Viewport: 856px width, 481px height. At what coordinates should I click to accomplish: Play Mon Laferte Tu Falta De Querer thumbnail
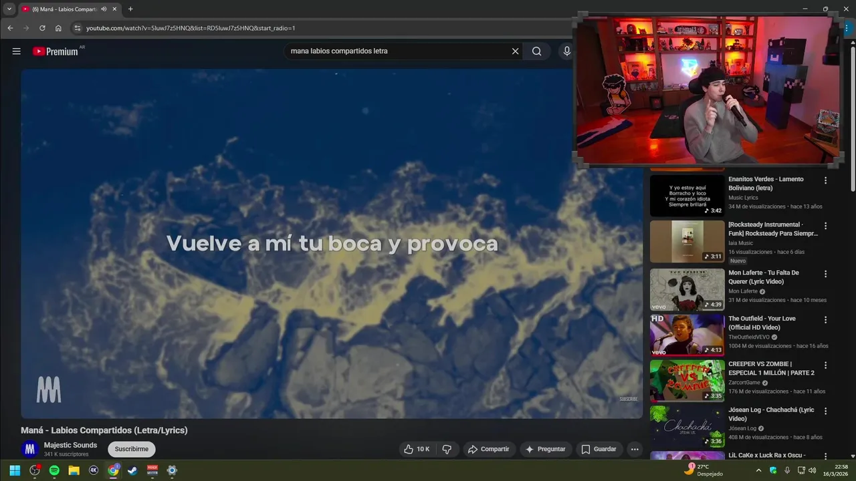tap(687, 289)
